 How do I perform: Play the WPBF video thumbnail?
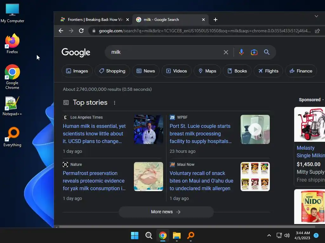255,129
